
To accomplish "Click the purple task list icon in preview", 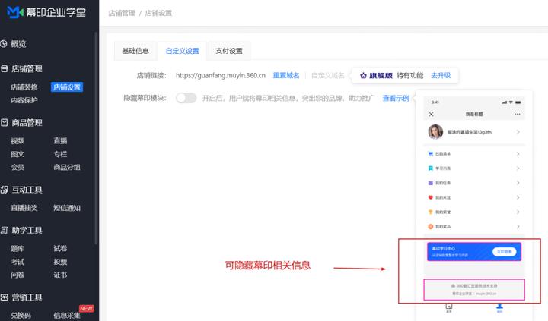I will tap(431, 183).
